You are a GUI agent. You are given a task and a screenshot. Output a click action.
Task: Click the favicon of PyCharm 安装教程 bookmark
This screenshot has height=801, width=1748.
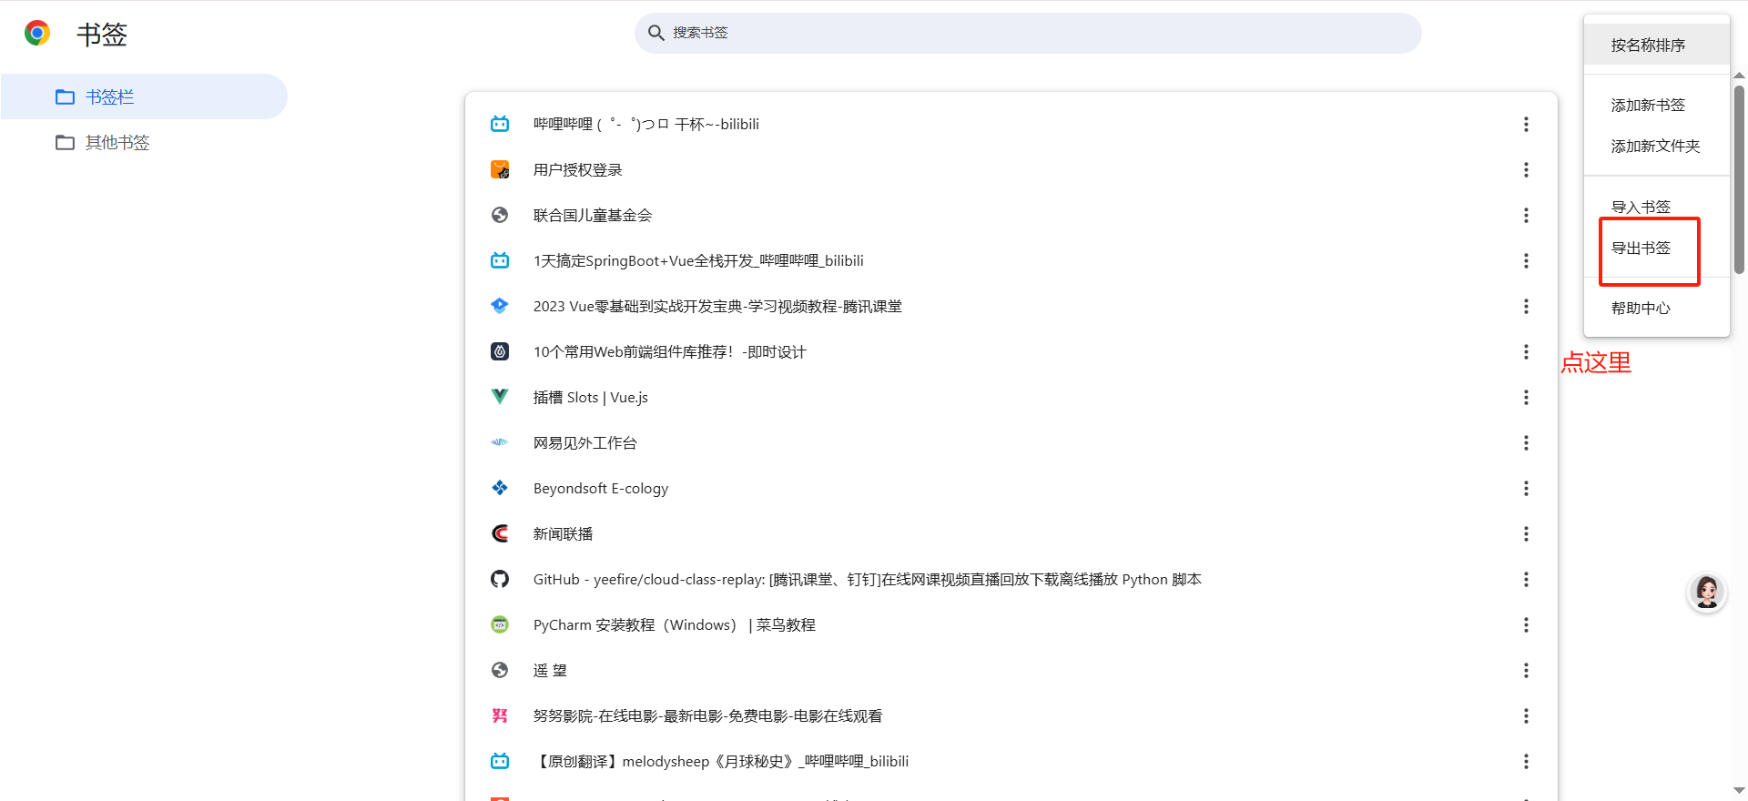pos(500,624)
